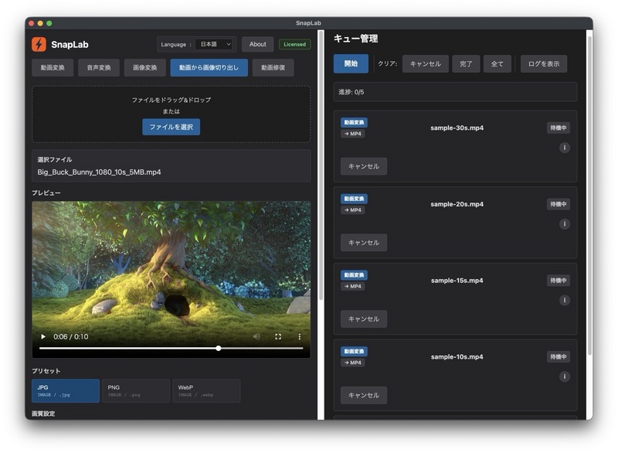This screenshot has width=618, height=453.
Task: Go to the 動画修復 tab
Action: 273,68
